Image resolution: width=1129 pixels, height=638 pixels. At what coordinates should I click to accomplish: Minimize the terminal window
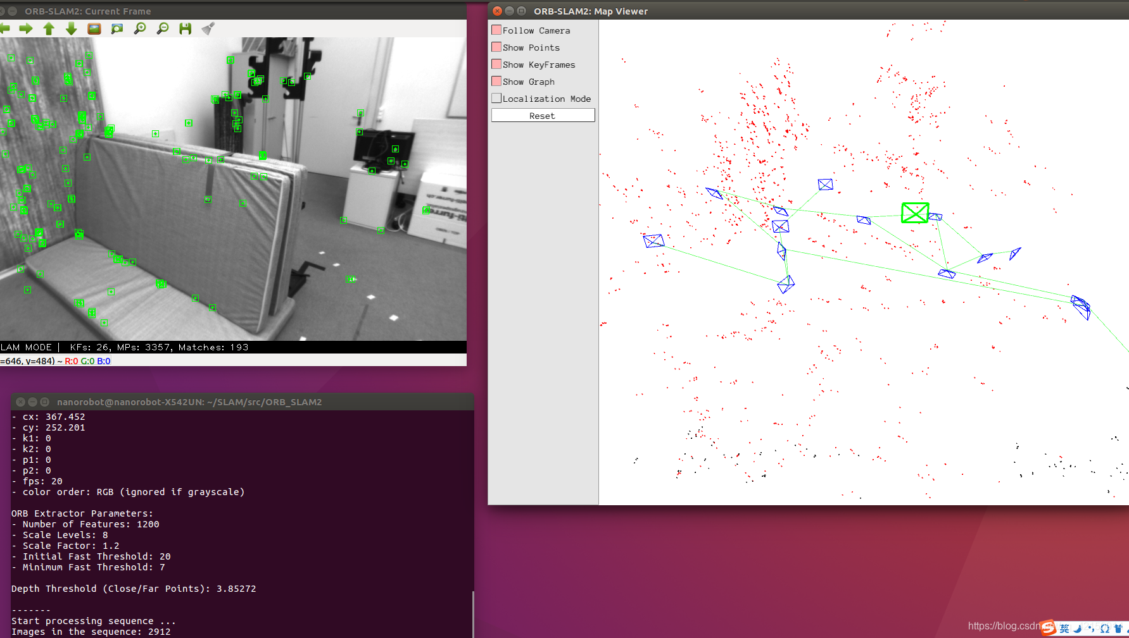(33, 402)
